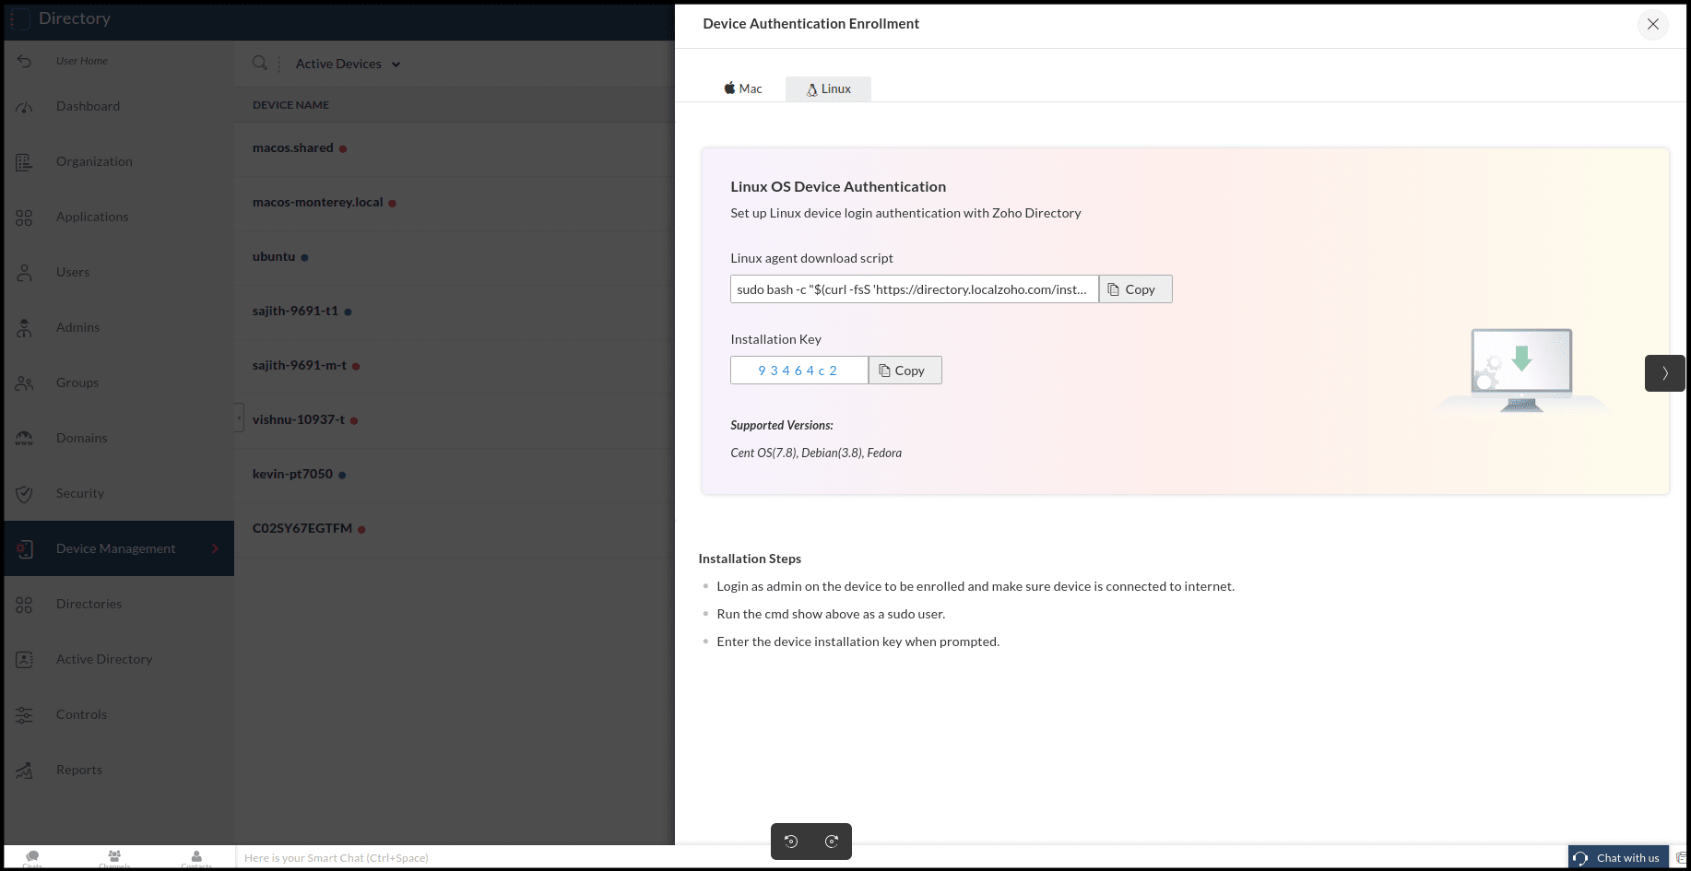The width and height of the screenshot is (1691, 871).
Task: Click the back arrow beside User Home
Action: pos(25,61)
